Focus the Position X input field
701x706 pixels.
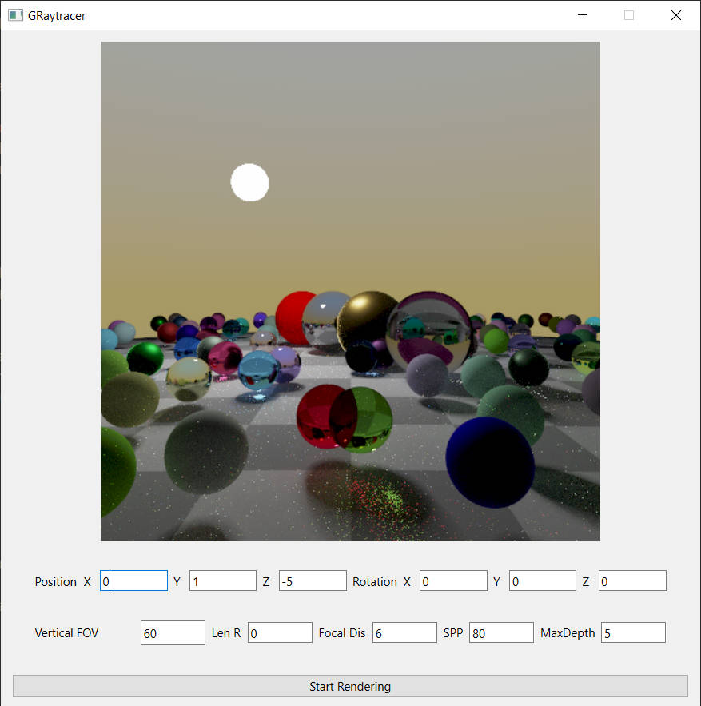click(133, 581)
